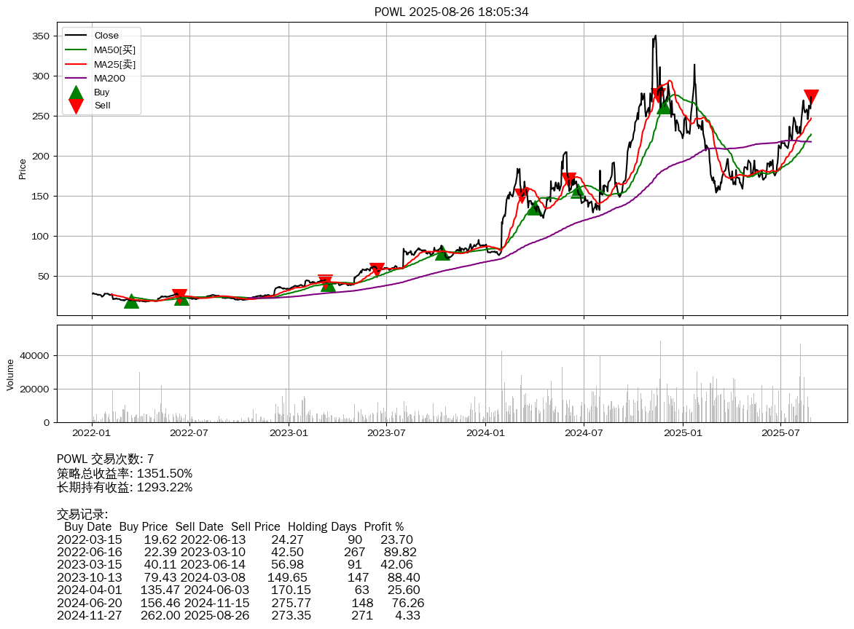Click the MA200 purple line sample in legend
Image resolution: width=854 pixels, height=629 pixels.
pyautogui.click(x=76, y=78)
